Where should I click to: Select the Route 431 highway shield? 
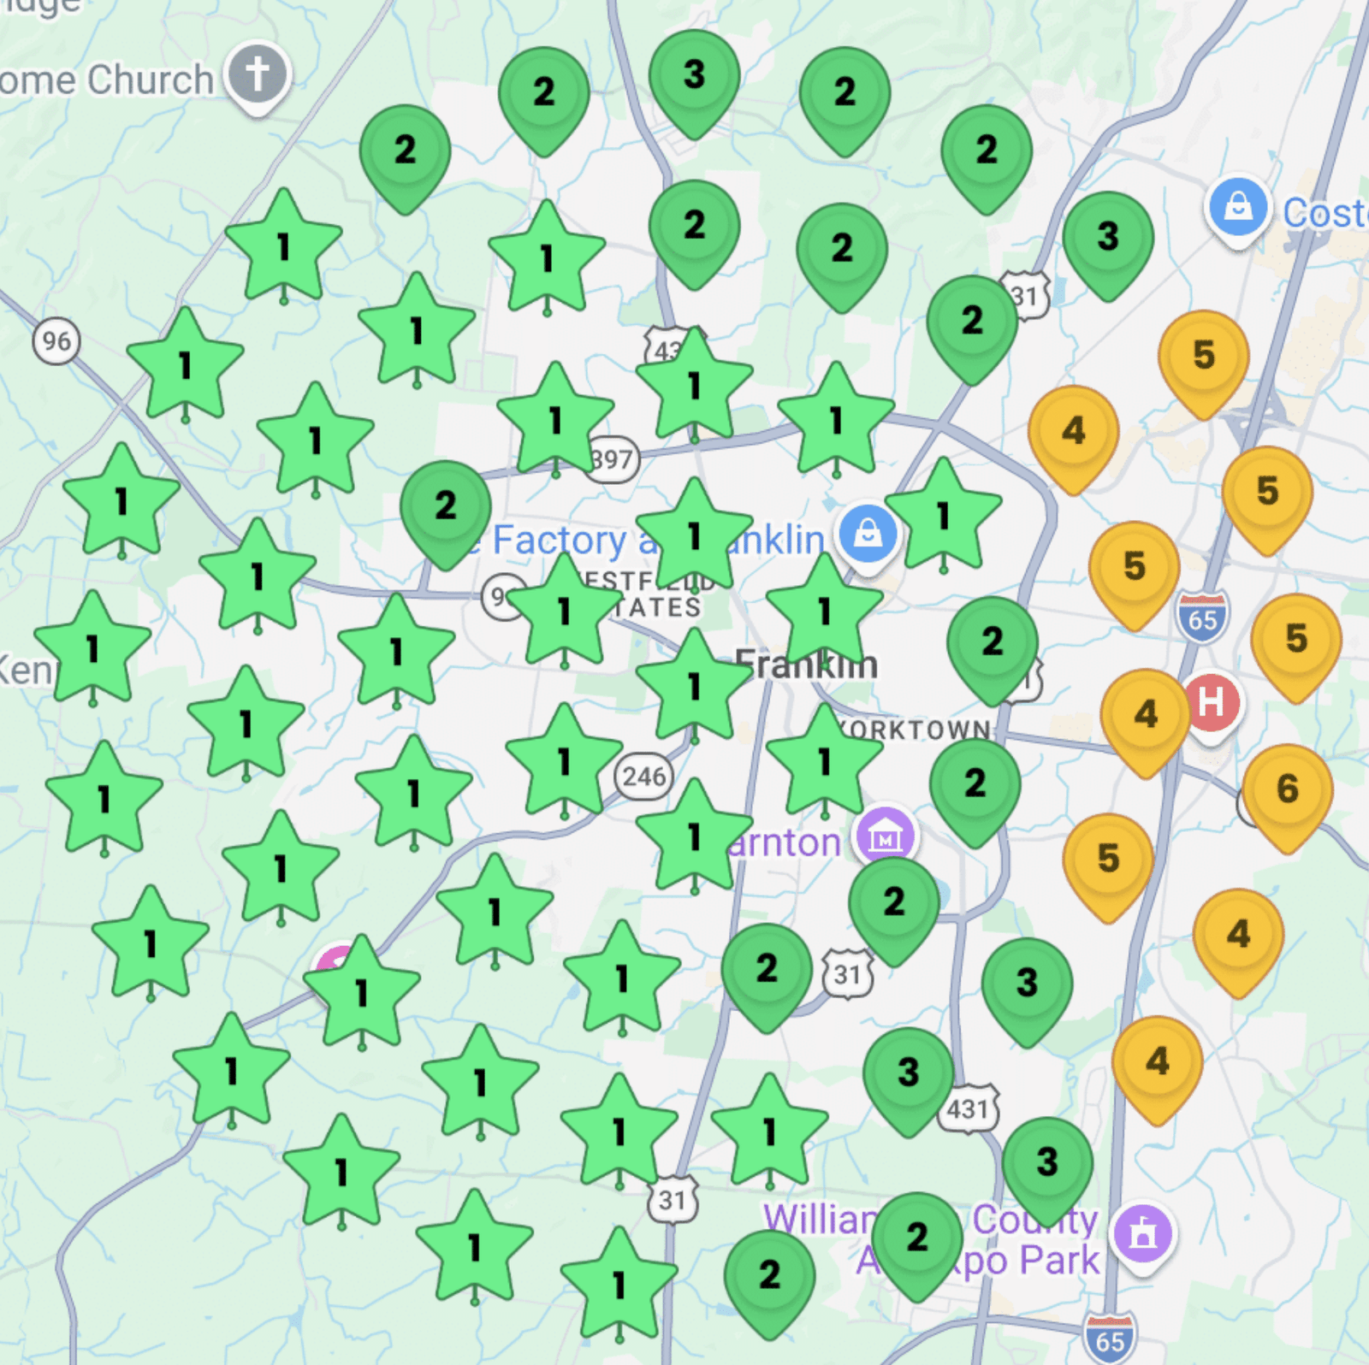[x=969, y=1110]
